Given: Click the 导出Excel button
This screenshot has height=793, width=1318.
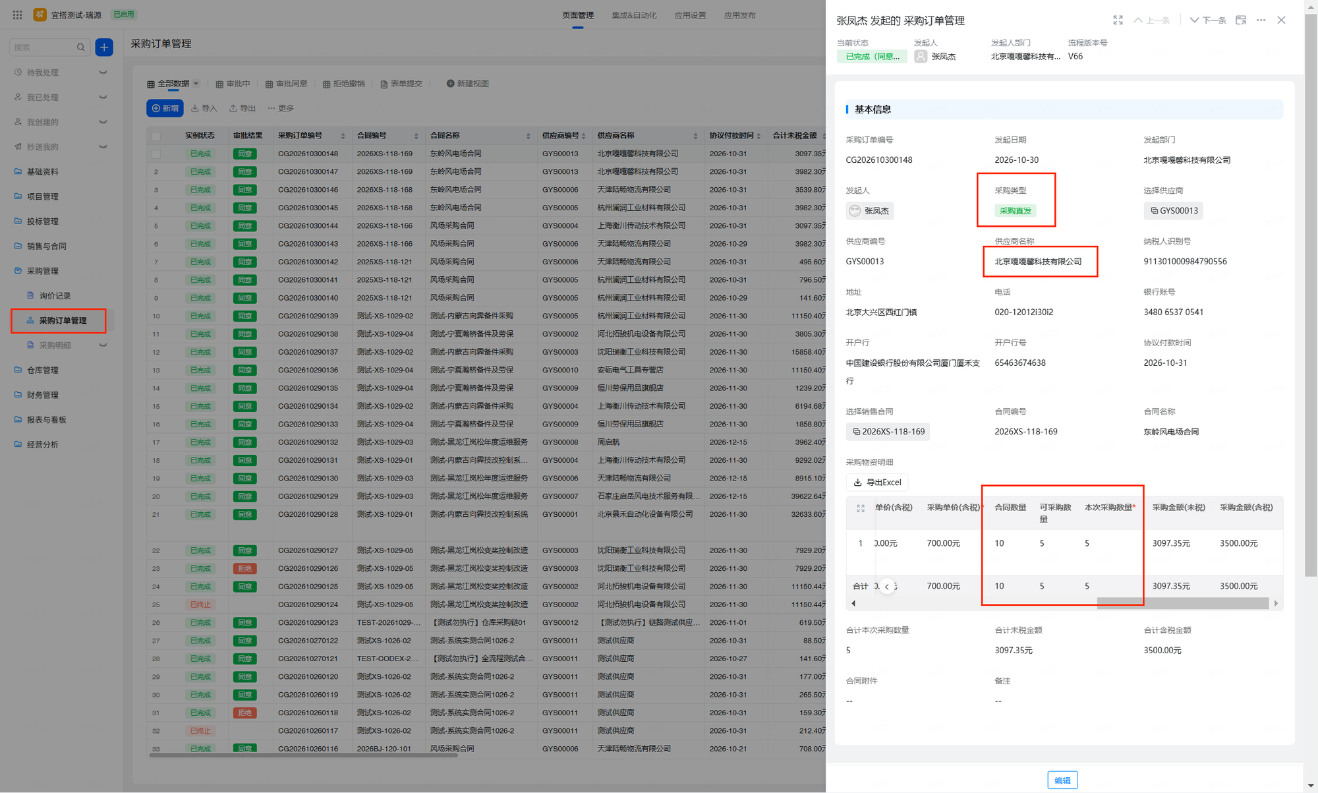Looking at the screenshot, I should coord(877,483).
